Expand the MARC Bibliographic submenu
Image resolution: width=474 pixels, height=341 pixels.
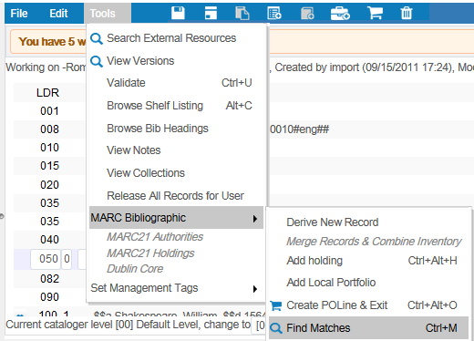(176, 218)
